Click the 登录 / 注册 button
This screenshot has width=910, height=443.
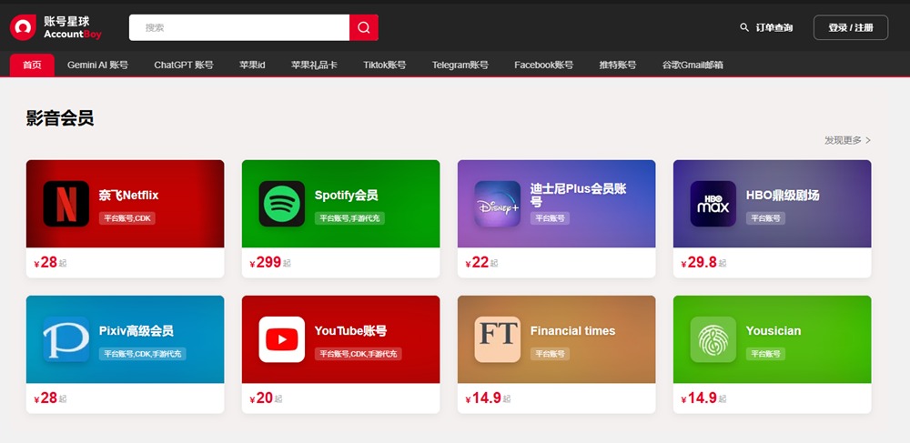pos(851,27)
